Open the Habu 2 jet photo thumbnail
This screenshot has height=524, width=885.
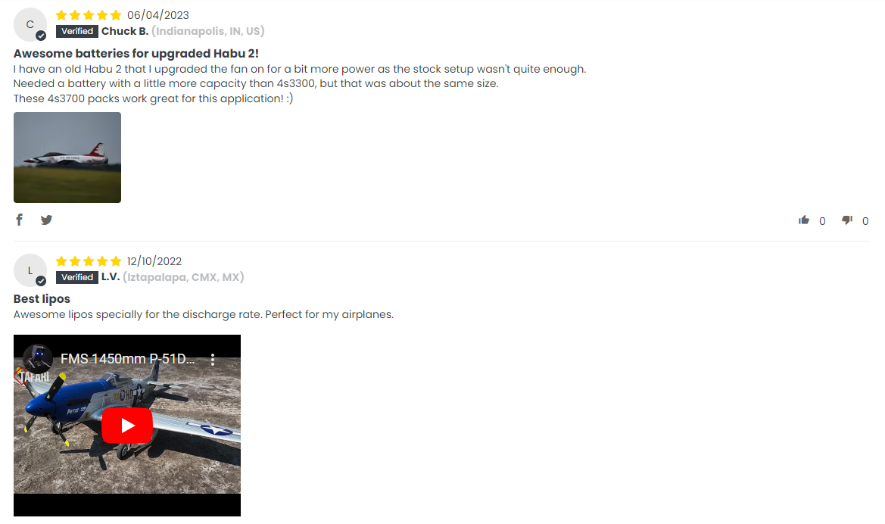click(67, 158)
